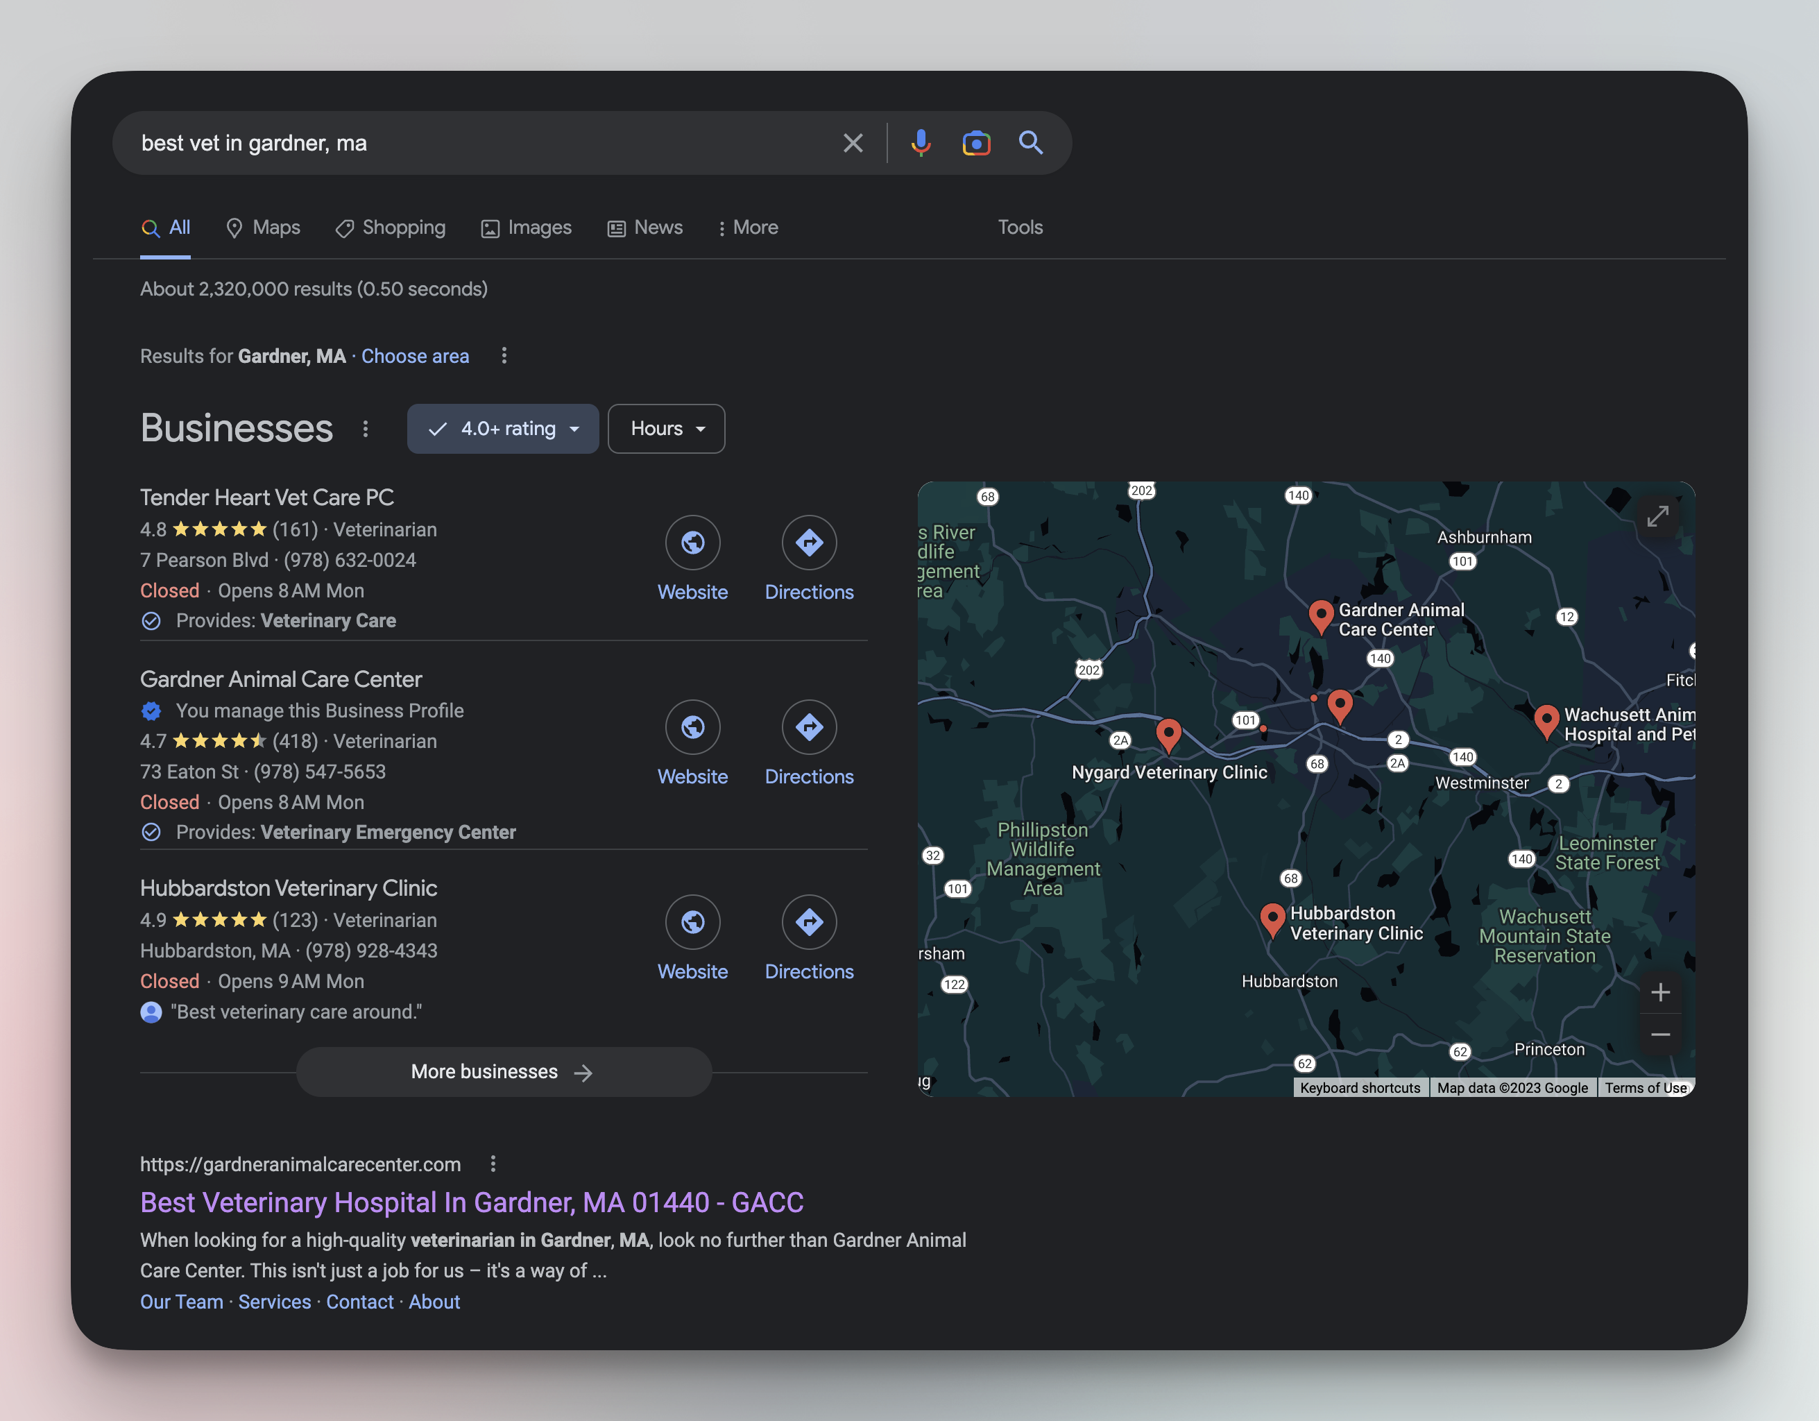
Task: Get directions to Hubbardston Veterinary Clinic
Action: pos(810,922)
